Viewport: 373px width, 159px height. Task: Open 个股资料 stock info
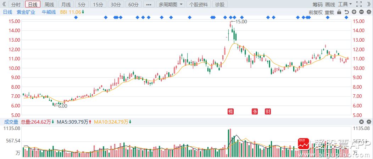click(199, 5)
